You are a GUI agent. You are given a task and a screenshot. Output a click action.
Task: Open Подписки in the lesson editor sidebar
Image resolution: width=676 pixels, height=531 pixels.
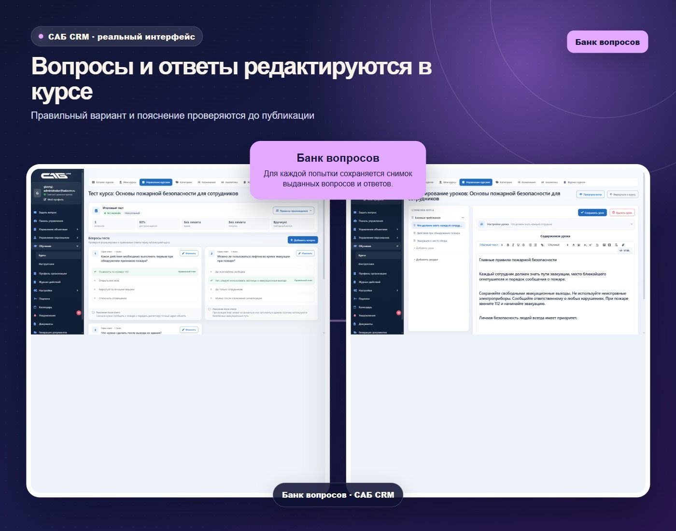(376, 299)
